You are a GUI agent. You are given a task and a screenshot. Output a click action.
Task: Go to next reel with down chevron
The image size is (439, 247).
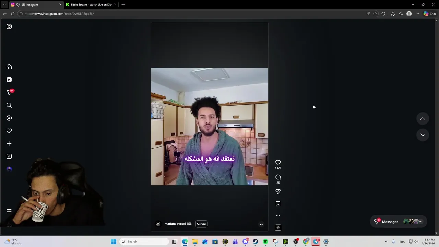(423, 135)
